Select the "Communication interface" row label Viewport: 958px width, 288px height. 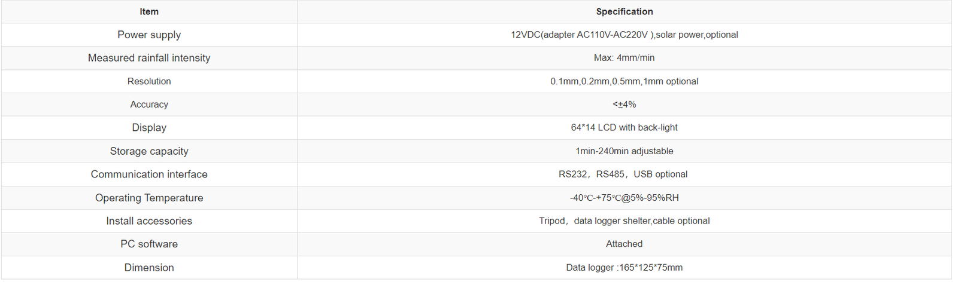tap(149, 174)
